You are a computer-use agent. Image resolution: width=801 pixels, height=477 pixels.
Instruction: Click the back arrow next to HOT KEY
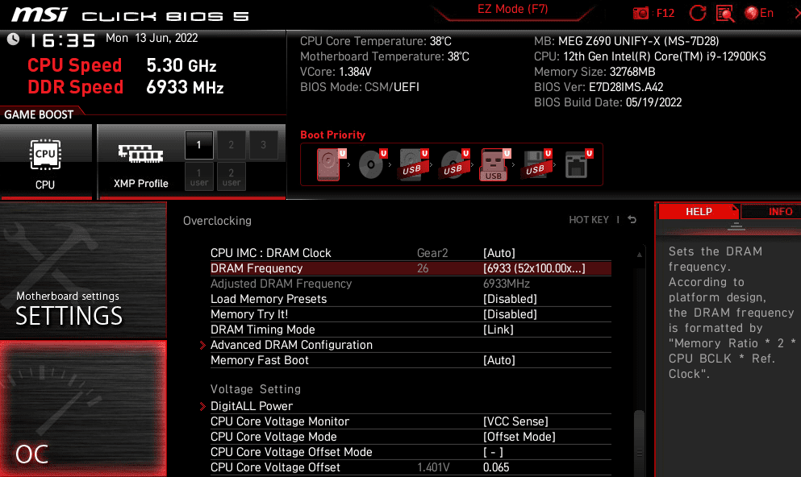point(632,219)
